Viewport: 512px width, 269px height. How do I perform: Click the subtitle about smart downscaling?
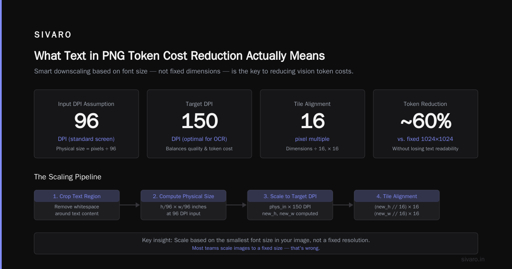click(194, 71)
